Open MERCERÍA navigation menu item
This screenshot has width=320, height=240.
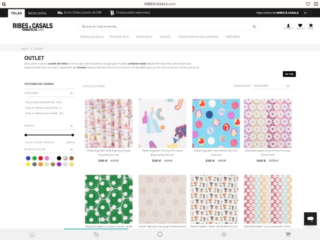[233, 37]
